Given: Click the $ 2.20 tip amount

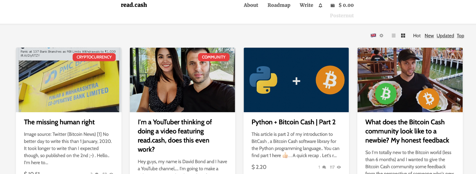Looking at the screenshot, I should [x=259, y=167].
